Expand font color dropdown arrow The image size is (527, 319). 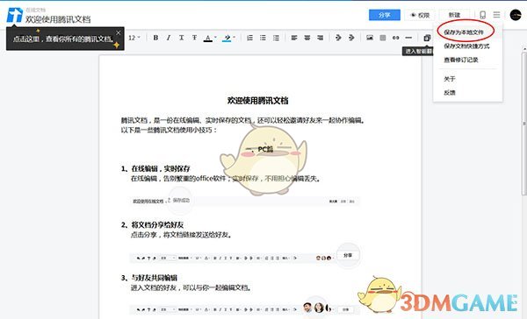(215, 37)
